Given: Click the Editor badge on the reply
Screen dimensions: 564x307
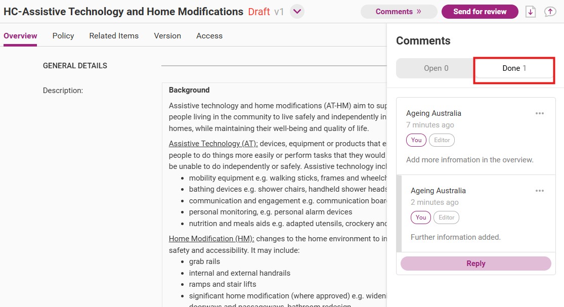Looking at the screenshot, I should [446, 217].
